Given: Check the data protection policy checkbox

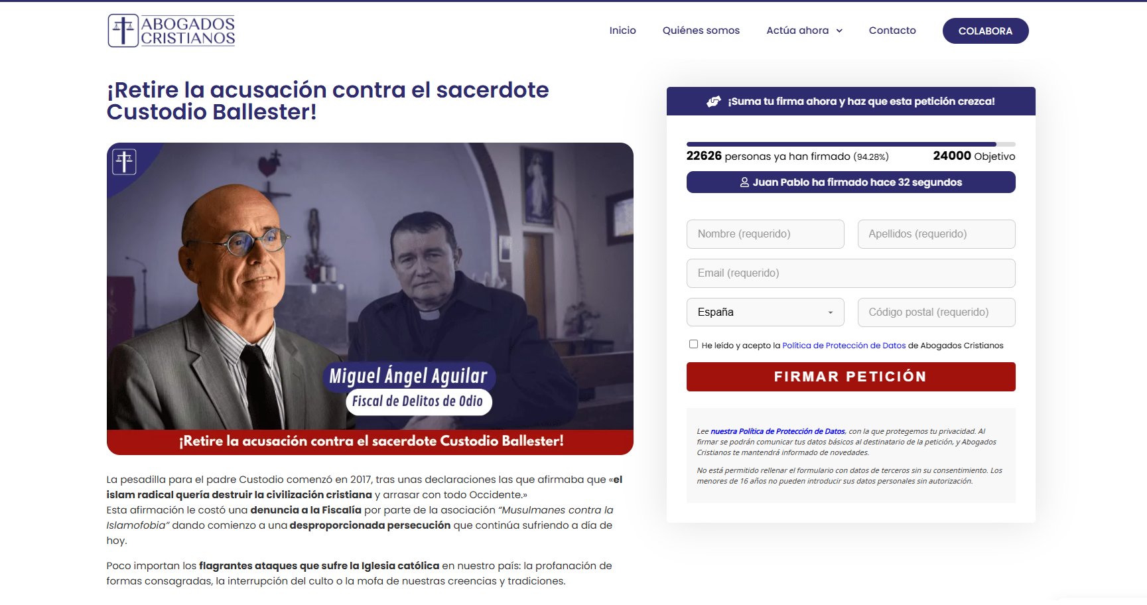Looking at the screenshot, I should click(693, 344).
